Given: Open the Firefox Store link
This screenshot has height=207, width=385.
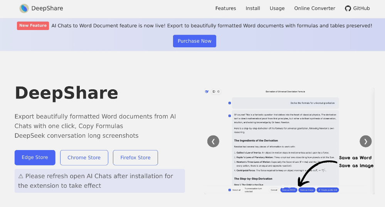Looking at the screenshot, I should 135,158.
